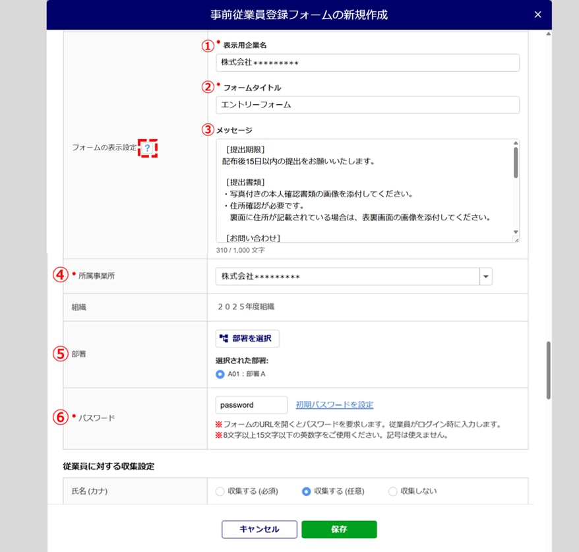Viewport: 579px width, 552px height.
Task: Click the message box scroll down arrow
Action: 516,239
